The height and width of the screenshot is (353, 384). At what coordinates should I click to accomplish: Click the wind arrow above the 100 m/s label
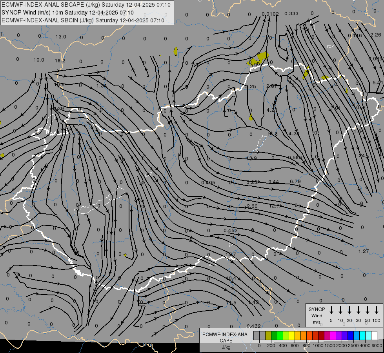pyautogui.click(x=377, y=310)
